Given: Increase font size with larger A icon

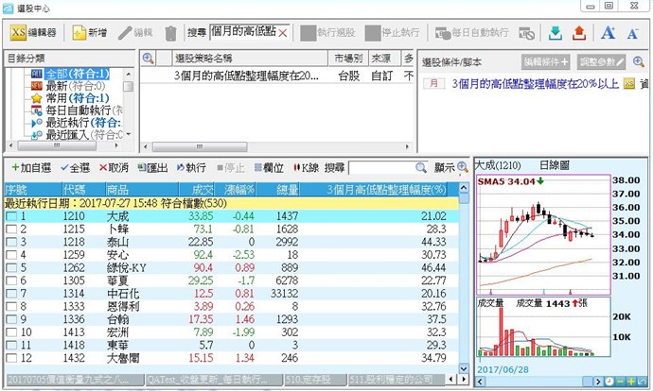Looking at the screenshot, I should point(609,33).
